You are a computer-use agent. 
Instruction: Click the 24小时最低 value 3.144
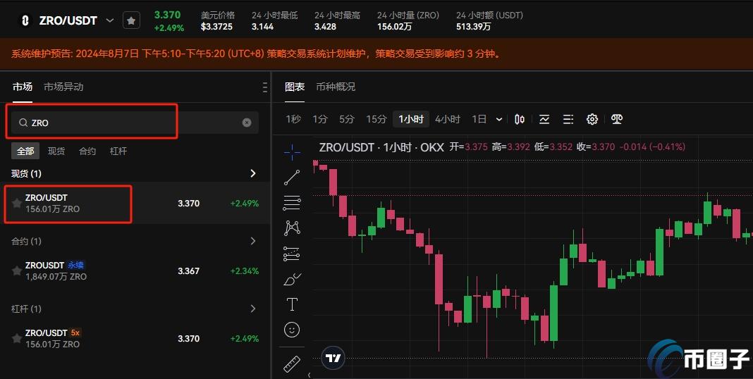pos(263,27)
